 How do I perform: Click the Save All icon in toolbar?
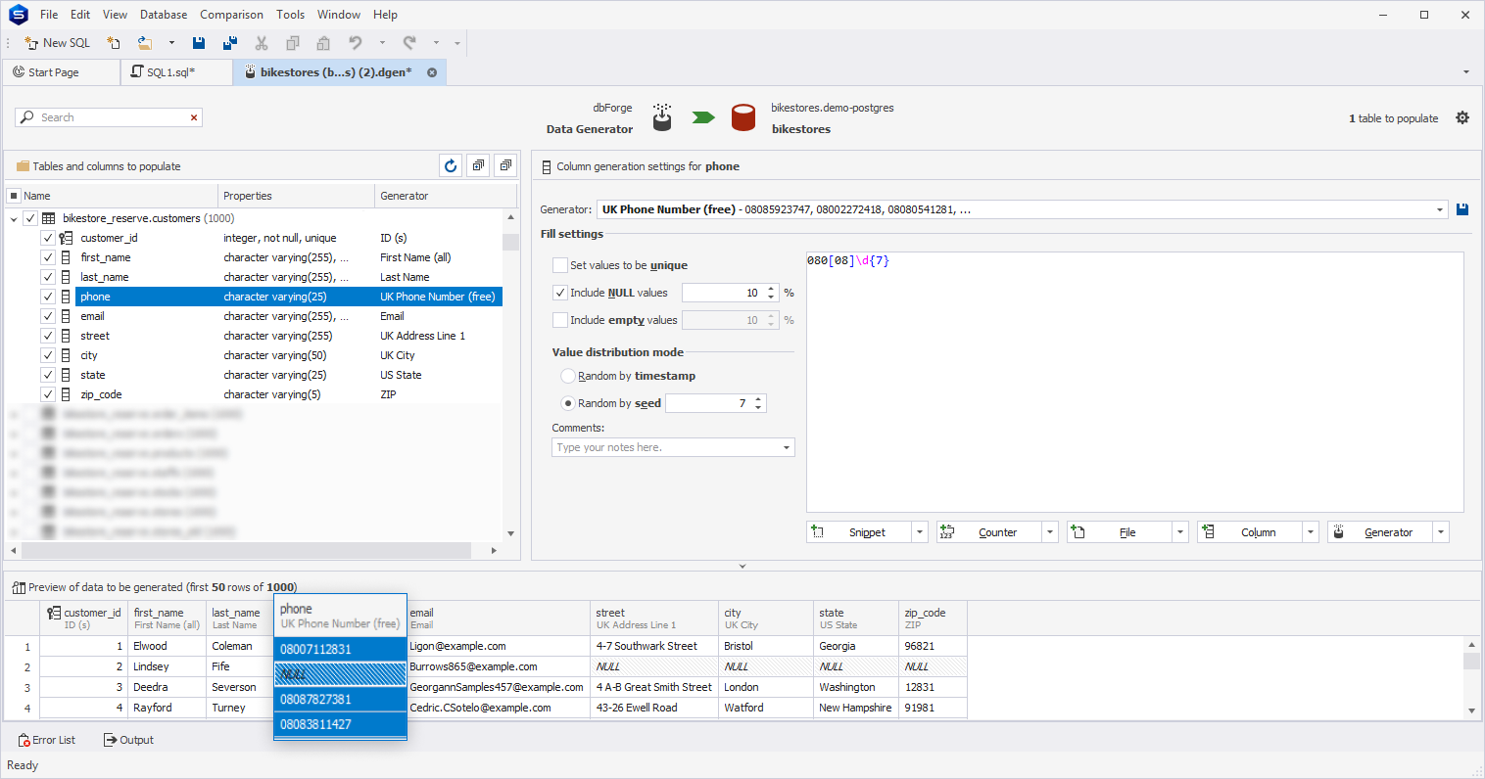(x=230, y=43)
